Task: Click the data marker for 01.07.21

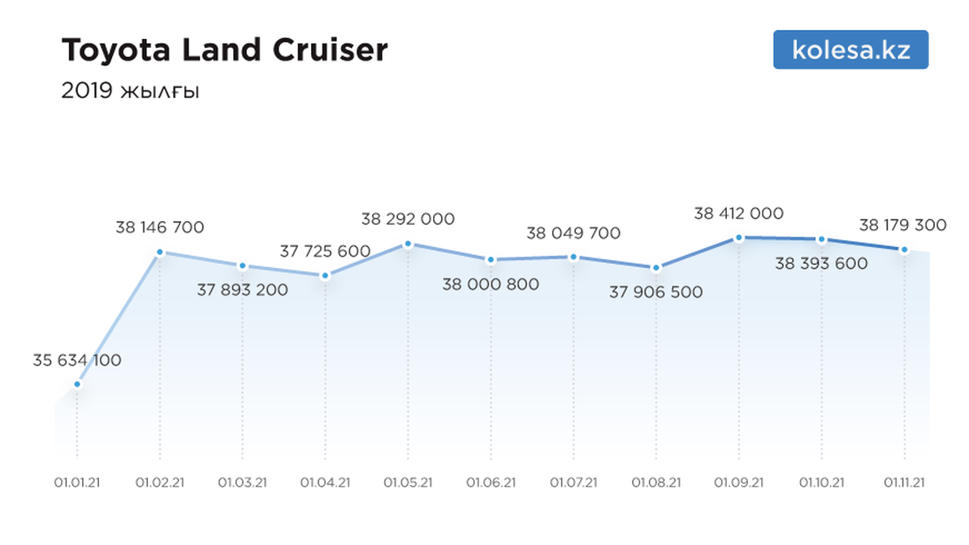Action: click(x=573, y=257)
